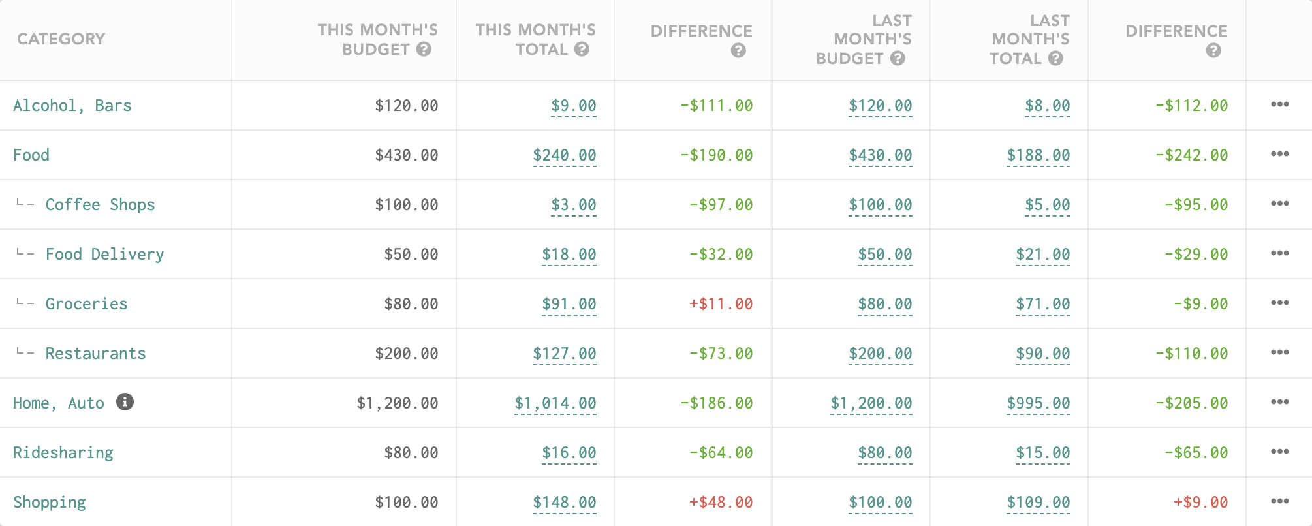The image size is (1312, 526).
Task: Click help icon beside Last Month's Total
Action: coord(1056,59)
